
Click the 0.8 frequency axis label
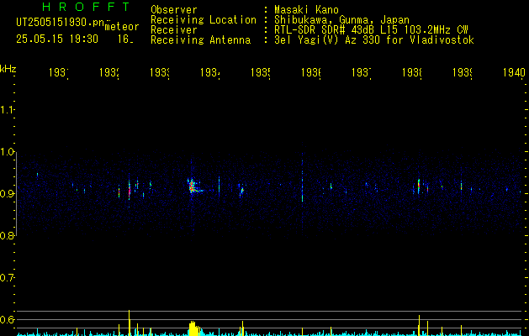pos(7,235)
